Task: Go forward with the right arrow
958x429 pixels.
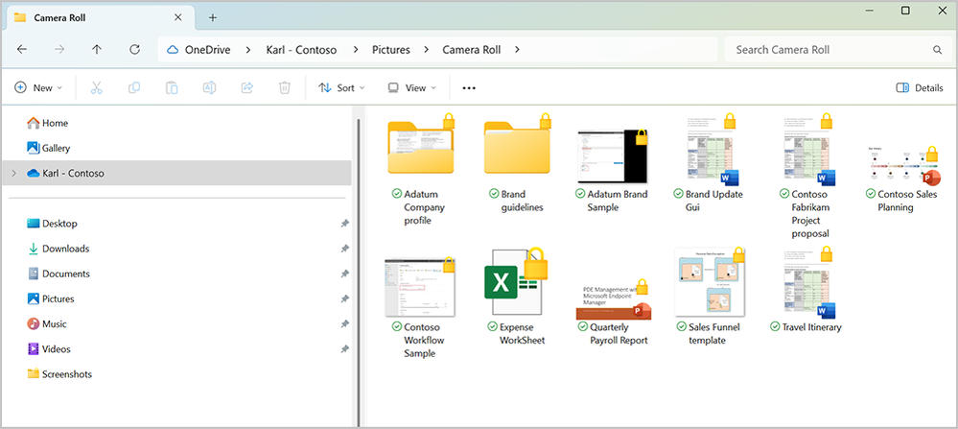Action: pos(59,50)
